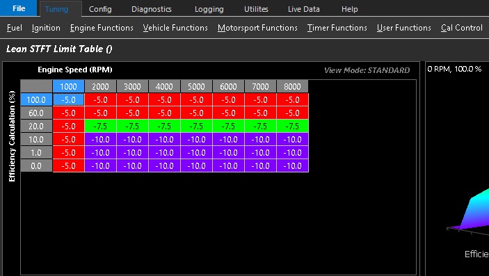Open the Help tab
The width and height of the screenshot is (489, 276).
349,9
